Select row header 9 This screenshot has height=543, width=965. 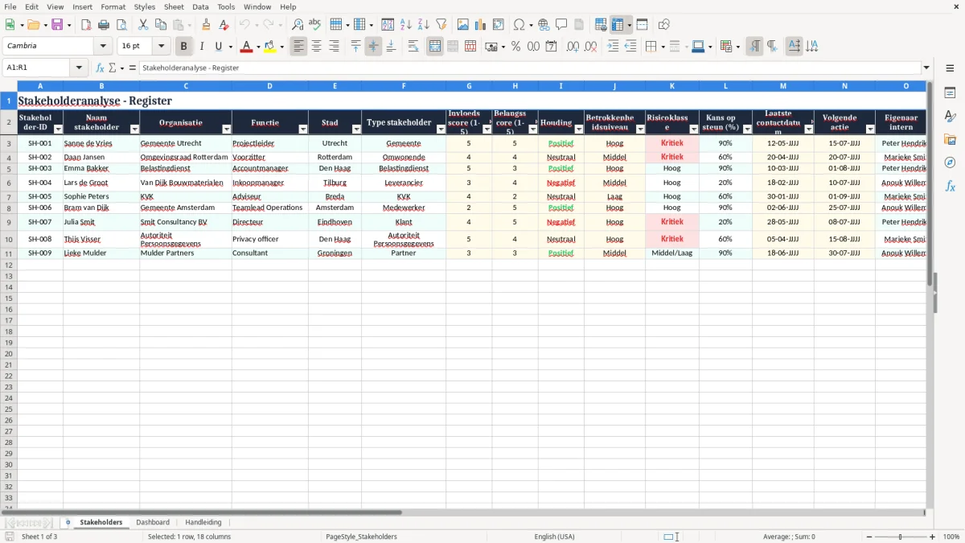pos(9,222)
